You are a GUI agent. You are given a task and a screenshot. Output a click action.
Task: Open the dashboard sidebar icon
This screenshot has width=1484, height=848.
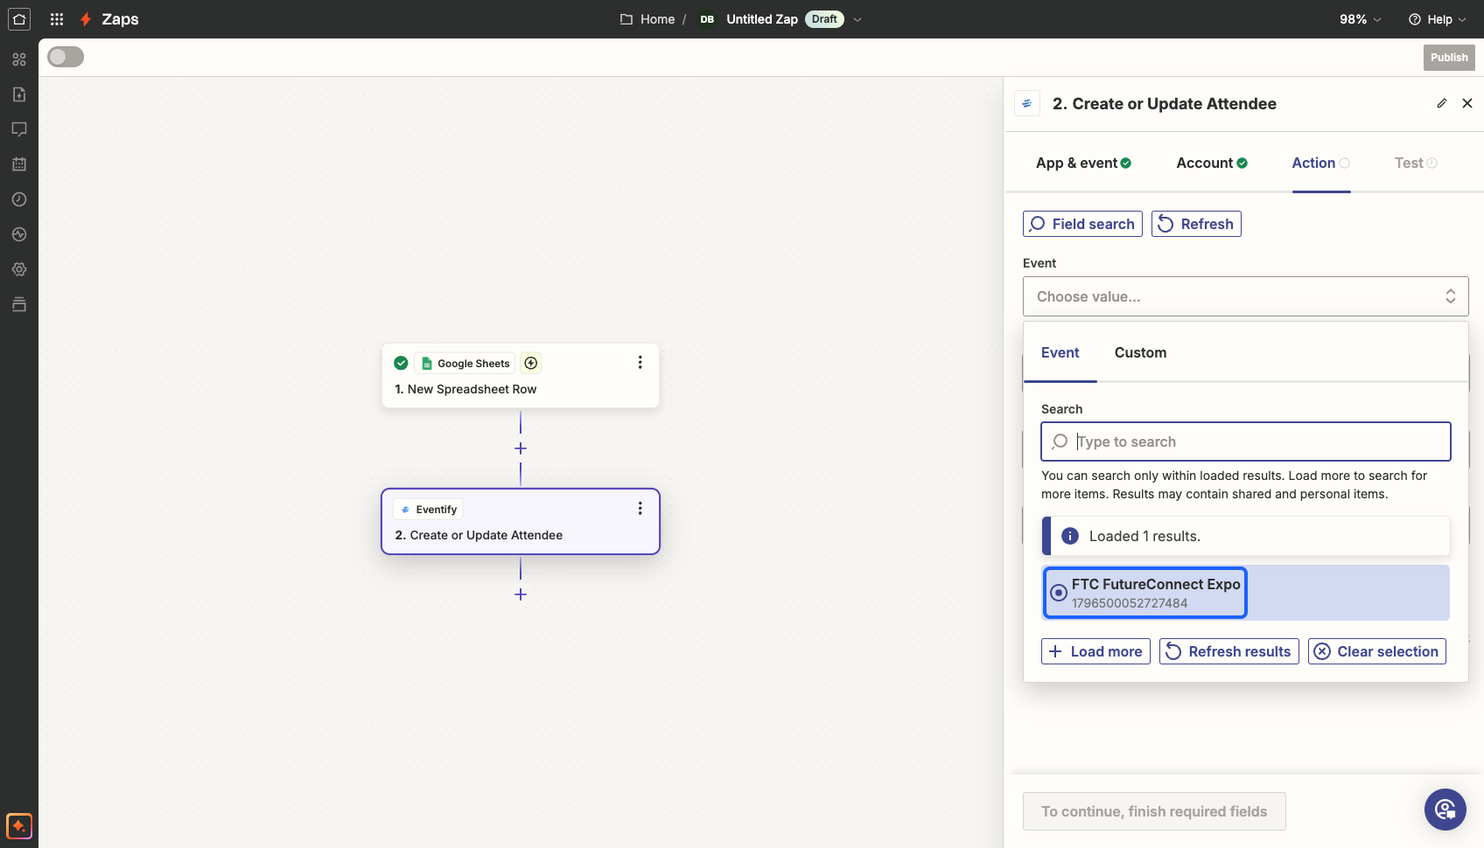point(19,59)
